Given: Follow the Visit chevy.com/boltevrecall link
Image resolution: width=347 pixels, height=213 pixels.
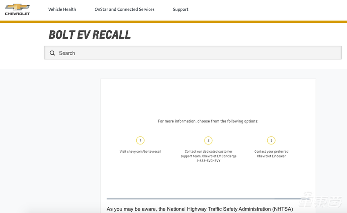Looking at the screenshot, I should click(x=140, y=151).
